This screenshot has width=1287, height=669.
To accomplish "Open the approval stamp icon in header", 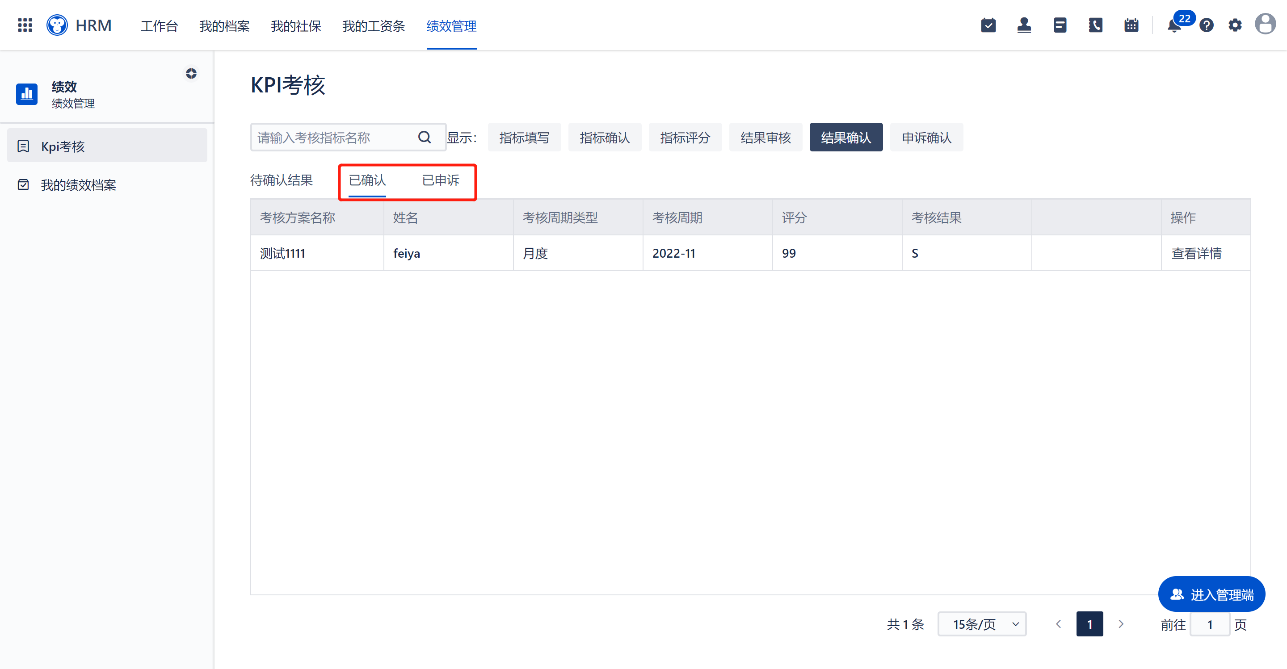I will click(x=1024, y=25).
